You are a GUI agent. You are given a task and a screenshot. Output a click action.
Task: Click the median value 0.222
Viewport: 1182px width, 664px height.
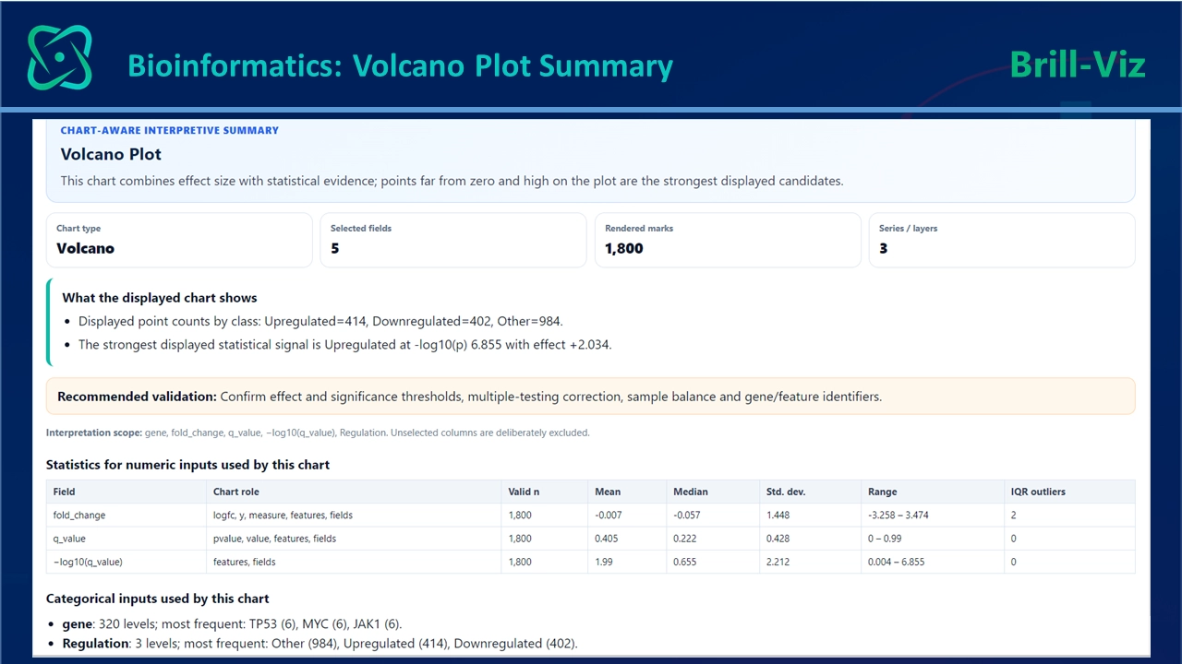[x=684, y=539]
